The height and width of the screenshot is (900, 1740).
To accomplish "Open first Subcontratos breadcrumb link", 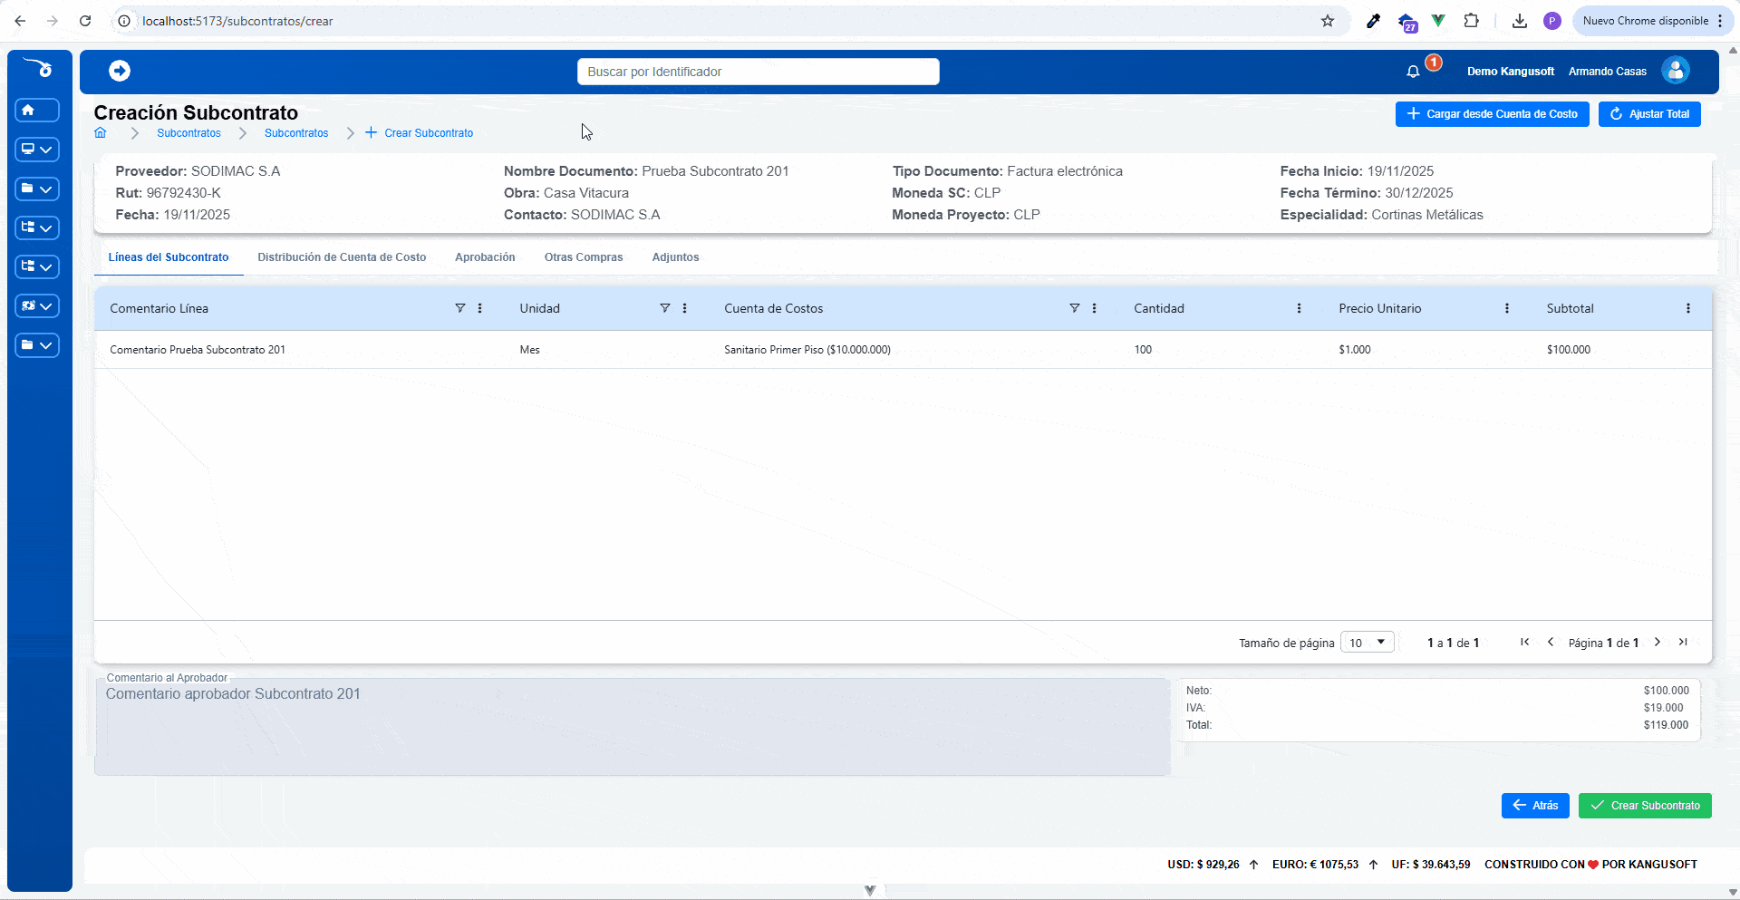I will (x=188, y=133).
